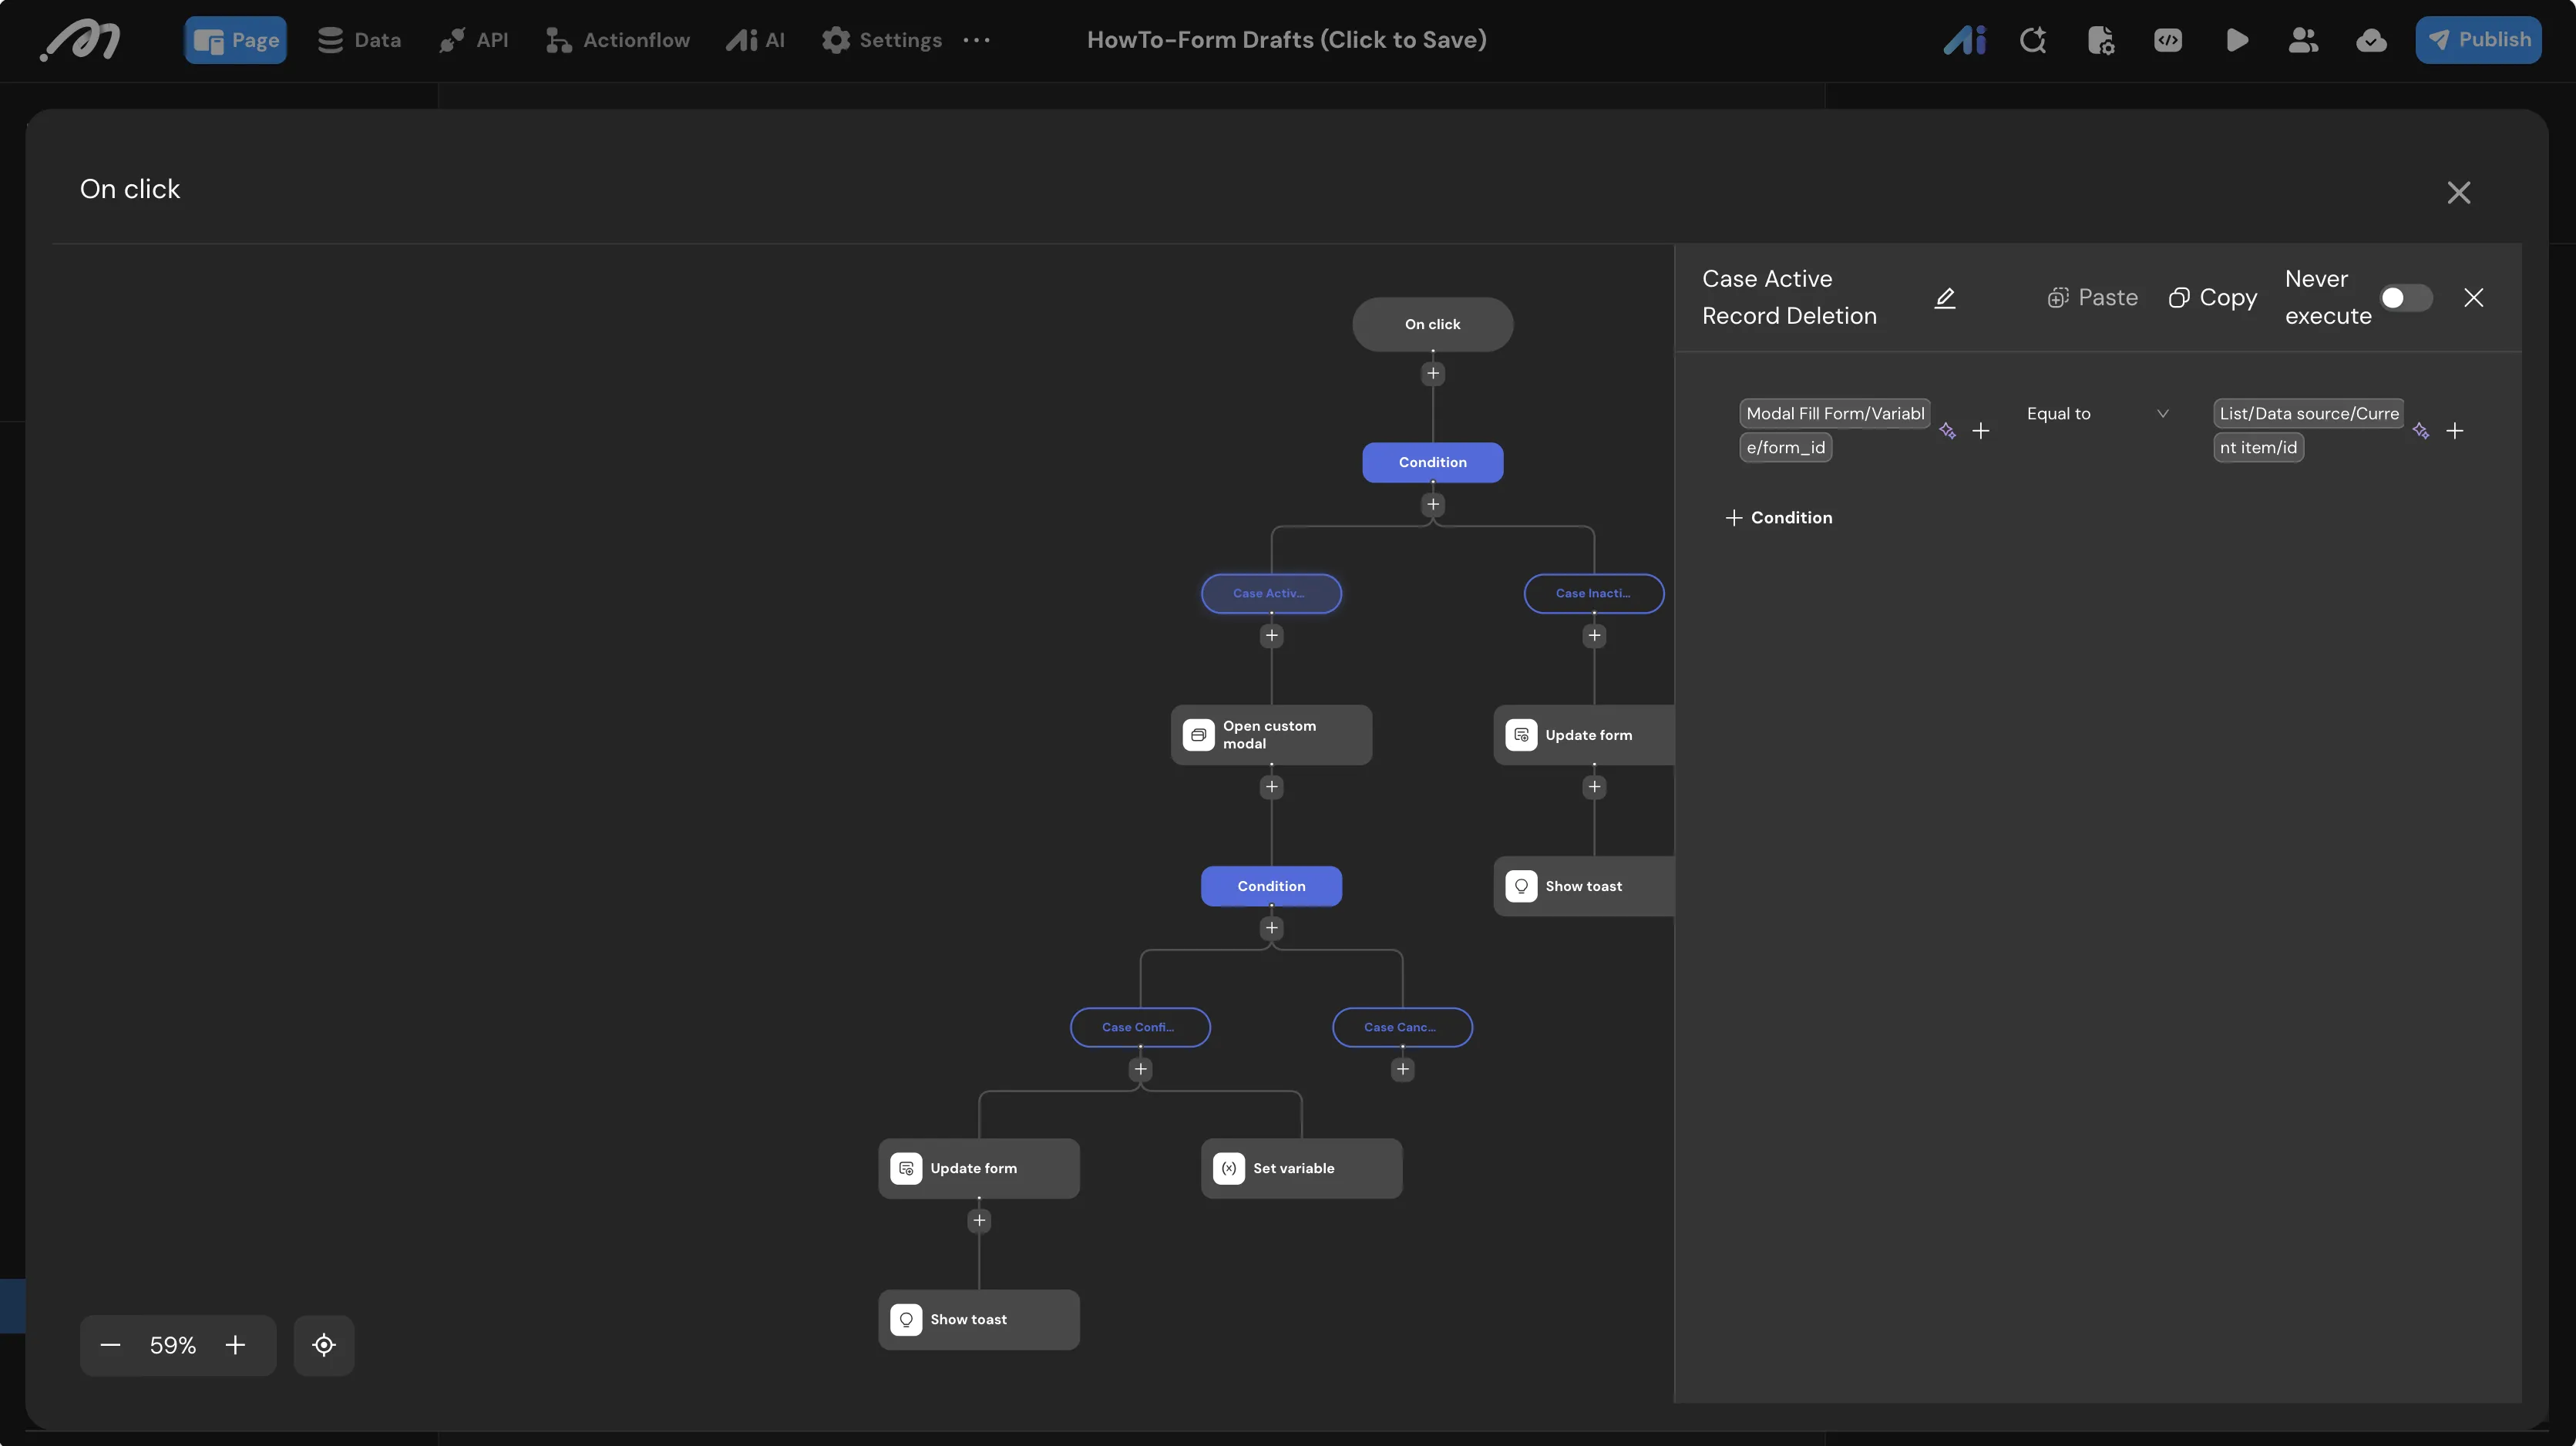
Task: Click the plus below the right Update form node
Action: pos(1595,787)
